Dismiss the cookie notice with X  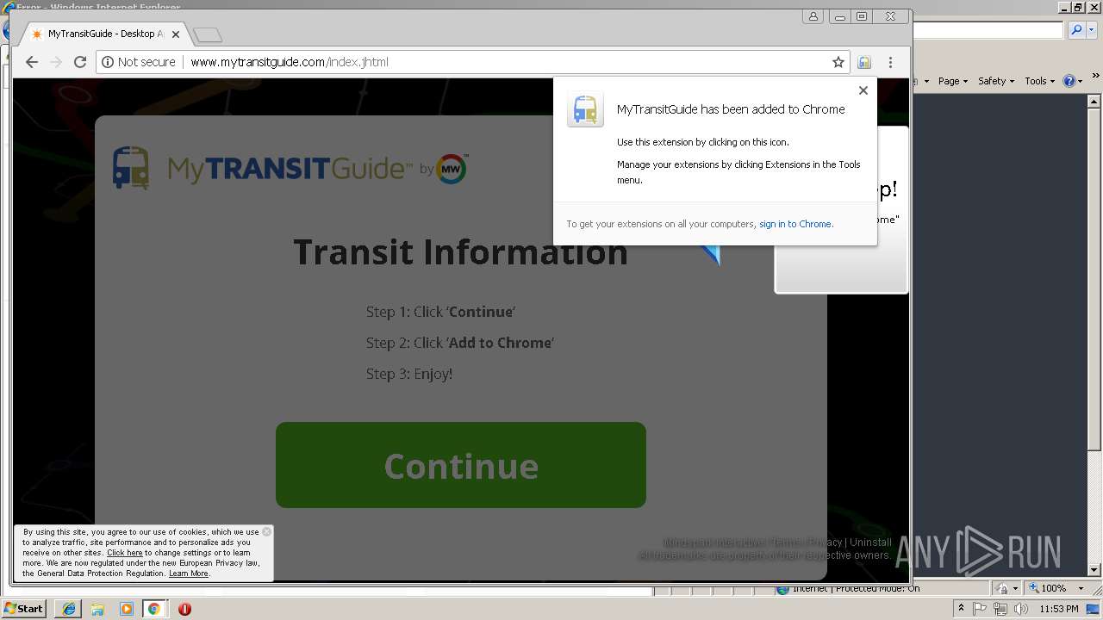(266, 531)
